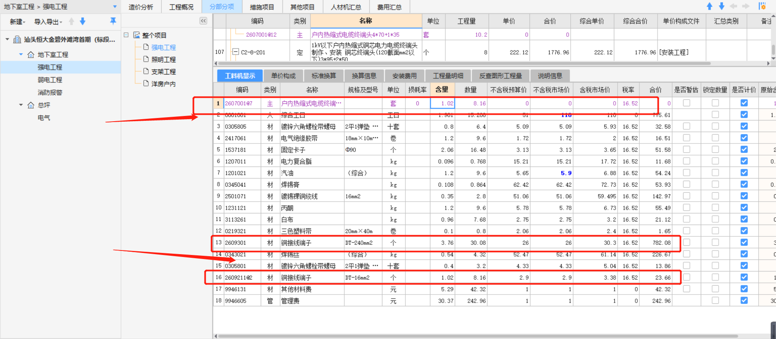The height and width of the screenshot is (339, 776).
Task: Move row up with the top-right blue arrow
Action: click(709, 6)
